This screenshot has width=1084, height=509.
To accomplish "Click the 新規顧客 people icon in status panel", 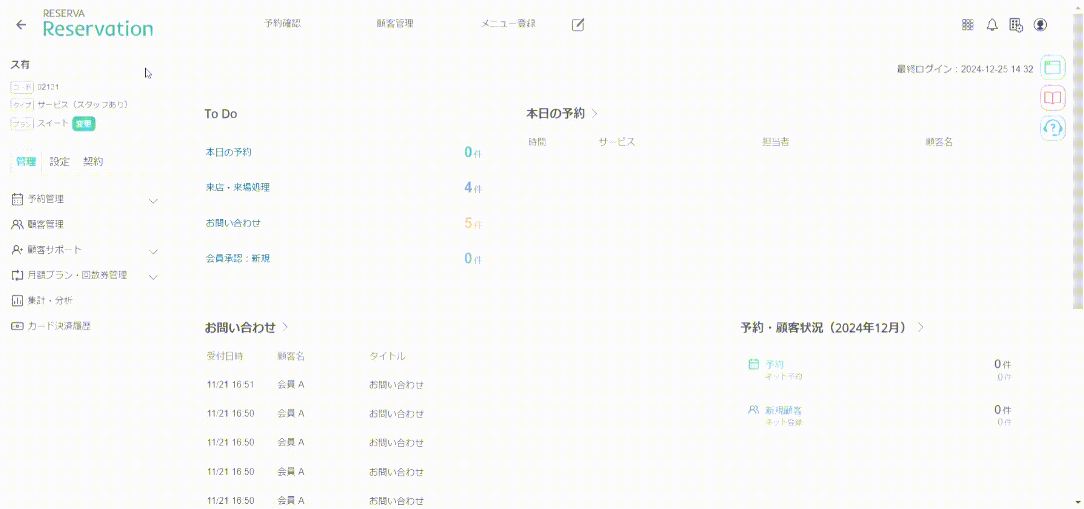I will pyautogui.click(x=754, y=410).
